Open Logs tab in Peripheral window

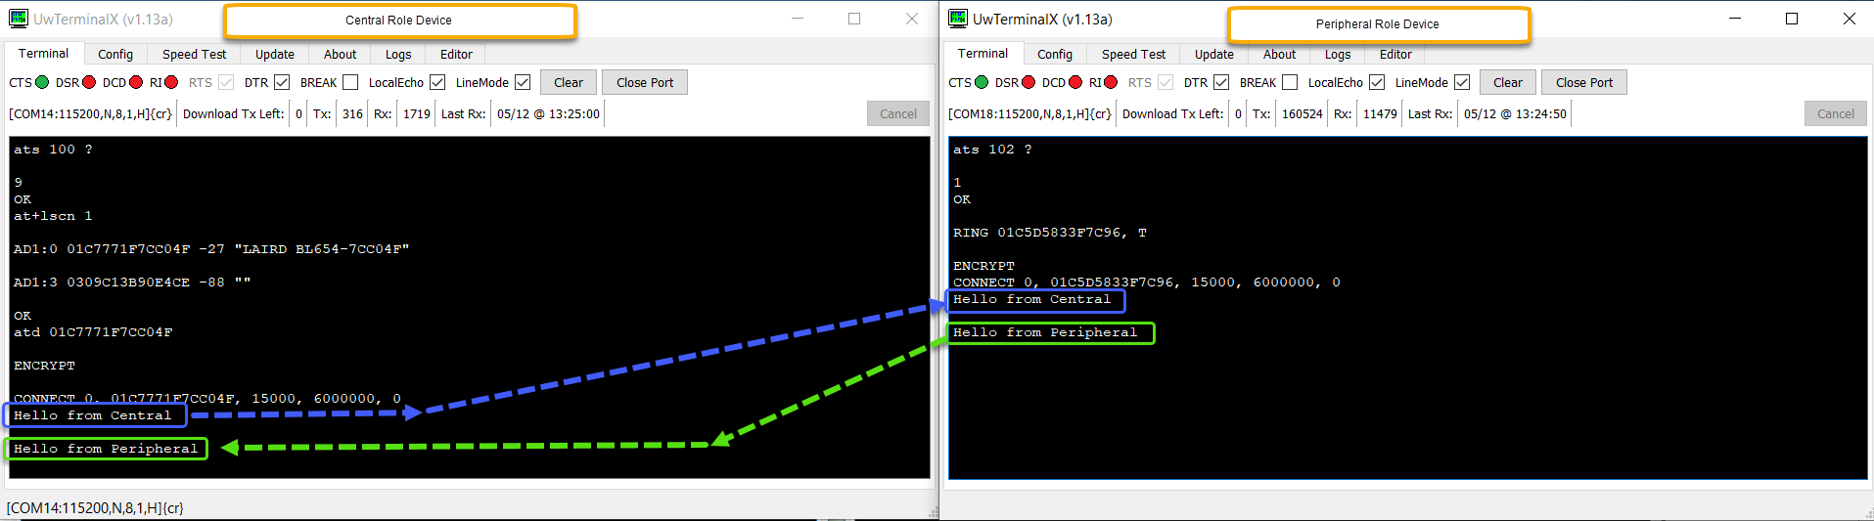pos(1338,55)
